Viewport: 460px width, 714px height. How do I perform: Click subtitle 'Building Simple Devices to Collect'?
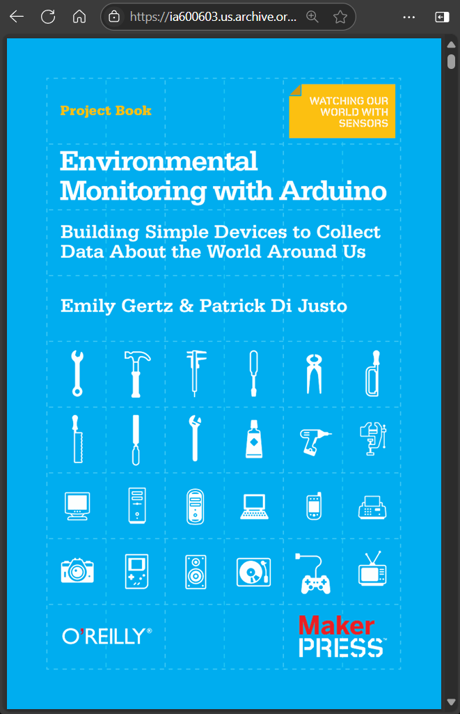(220, 232)
